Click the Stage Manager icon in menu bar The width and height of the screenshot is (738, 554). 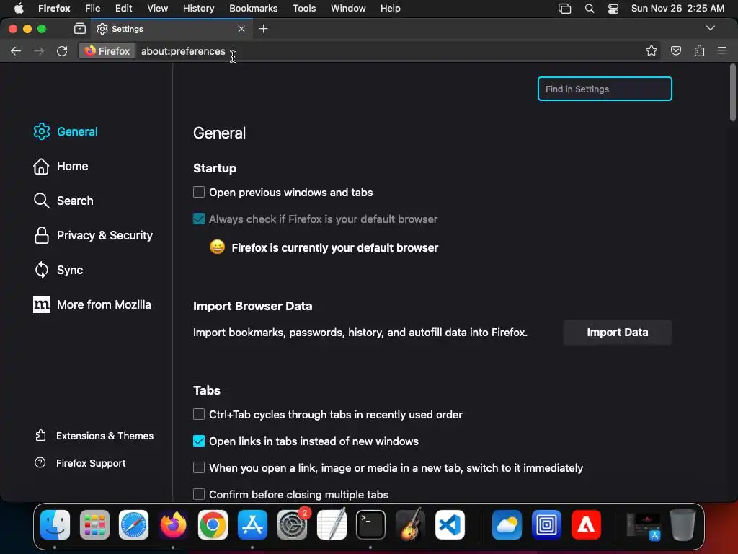pyautogui.click(x=564, y=8)
